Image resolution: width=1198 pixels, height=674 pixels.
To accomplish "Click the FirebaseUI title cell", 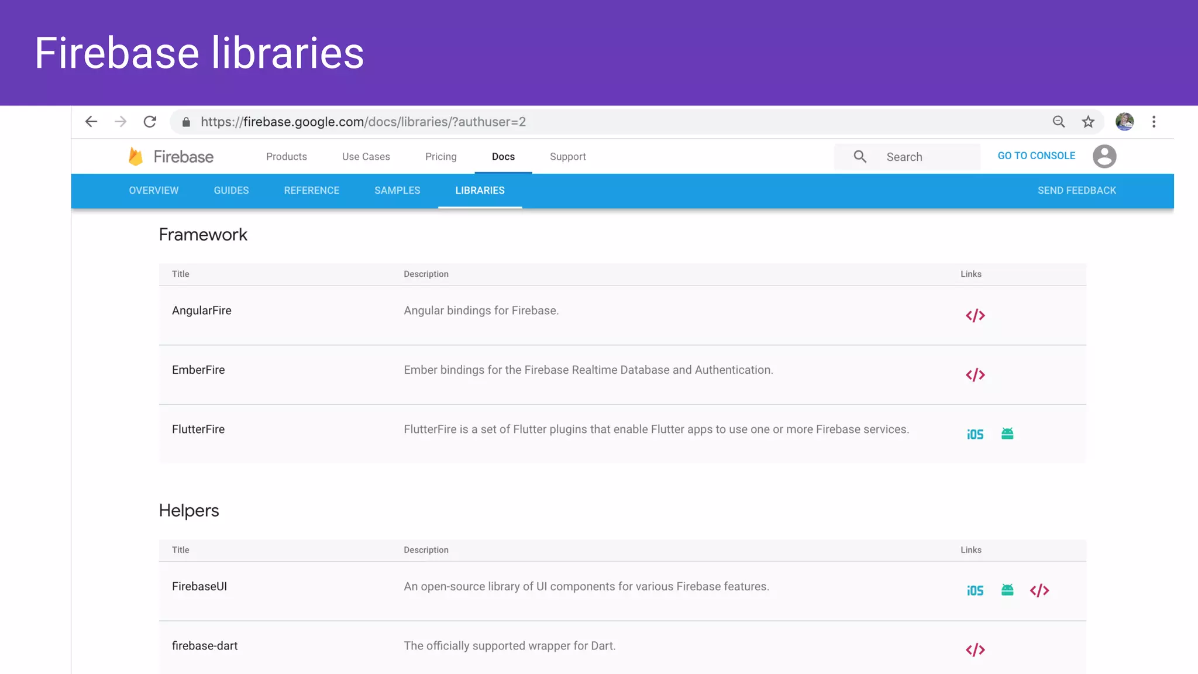I will click(199, 586).
